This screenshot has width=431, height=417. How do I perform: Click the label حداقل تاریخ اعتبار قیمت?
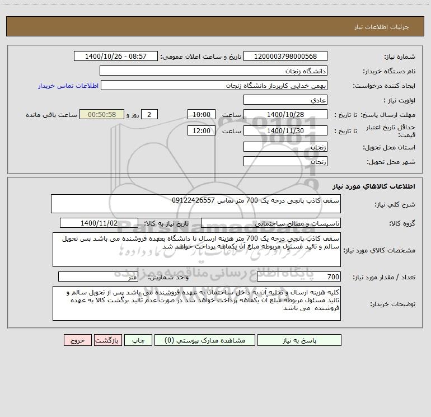(391, 131)
